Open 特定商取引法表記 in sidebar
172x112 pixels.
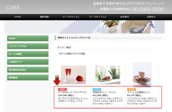point(28,70)
